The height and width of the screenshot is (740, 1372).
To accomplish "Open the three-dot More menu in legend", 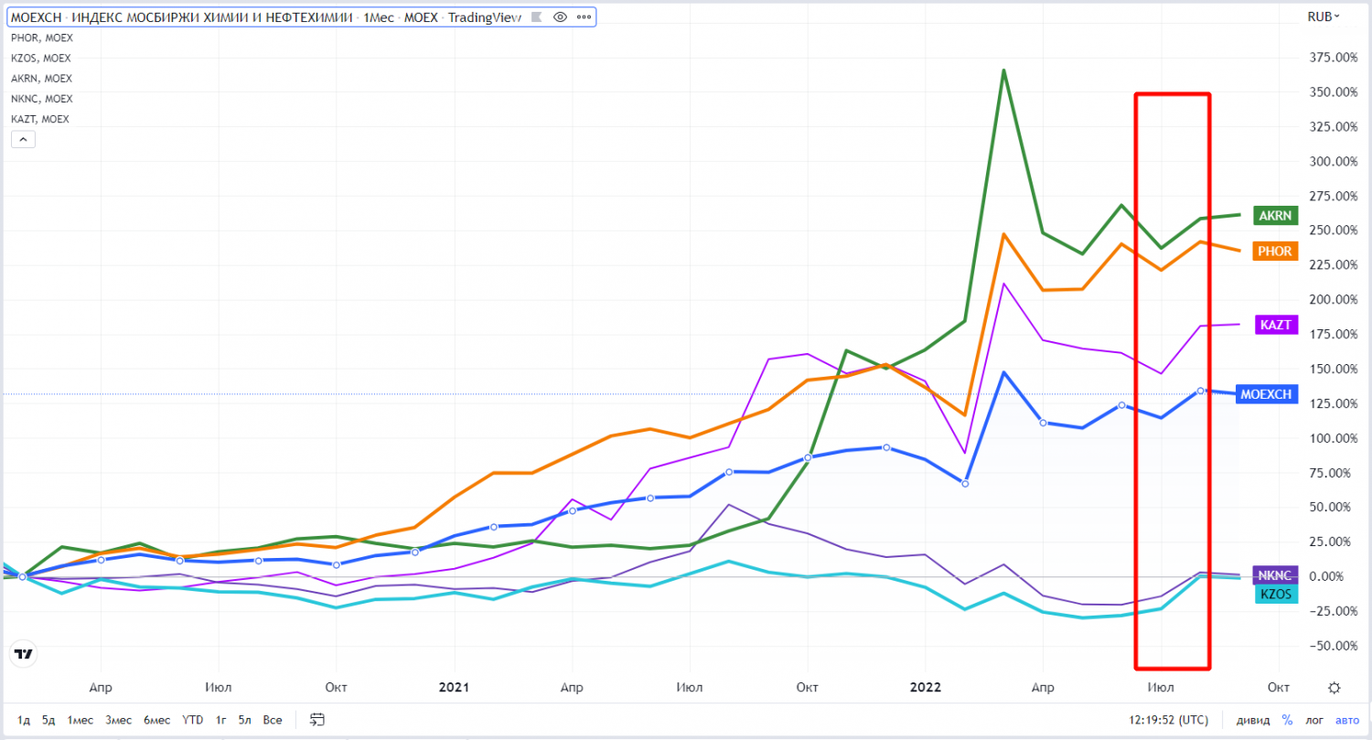I will pos(583,17).
